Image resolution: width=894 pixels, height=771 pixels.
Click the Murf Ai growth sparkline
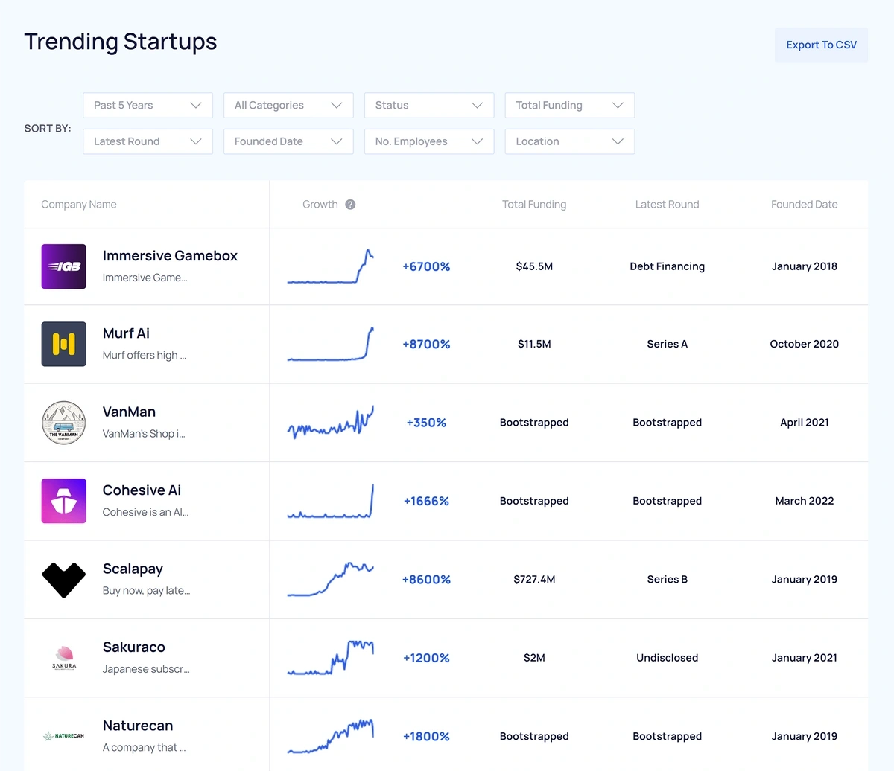[x=331, y=344]
